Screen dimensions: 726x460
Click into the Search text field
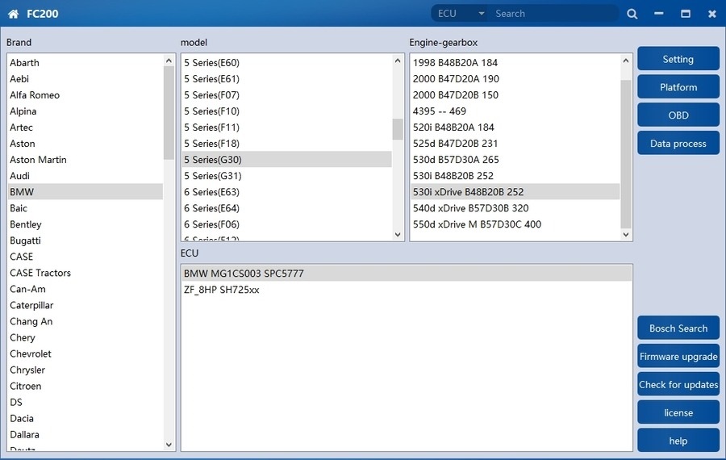[553, 14]
